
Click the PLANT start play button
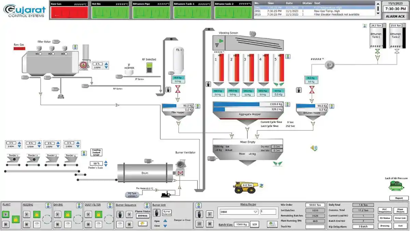(x=5, y=215)
